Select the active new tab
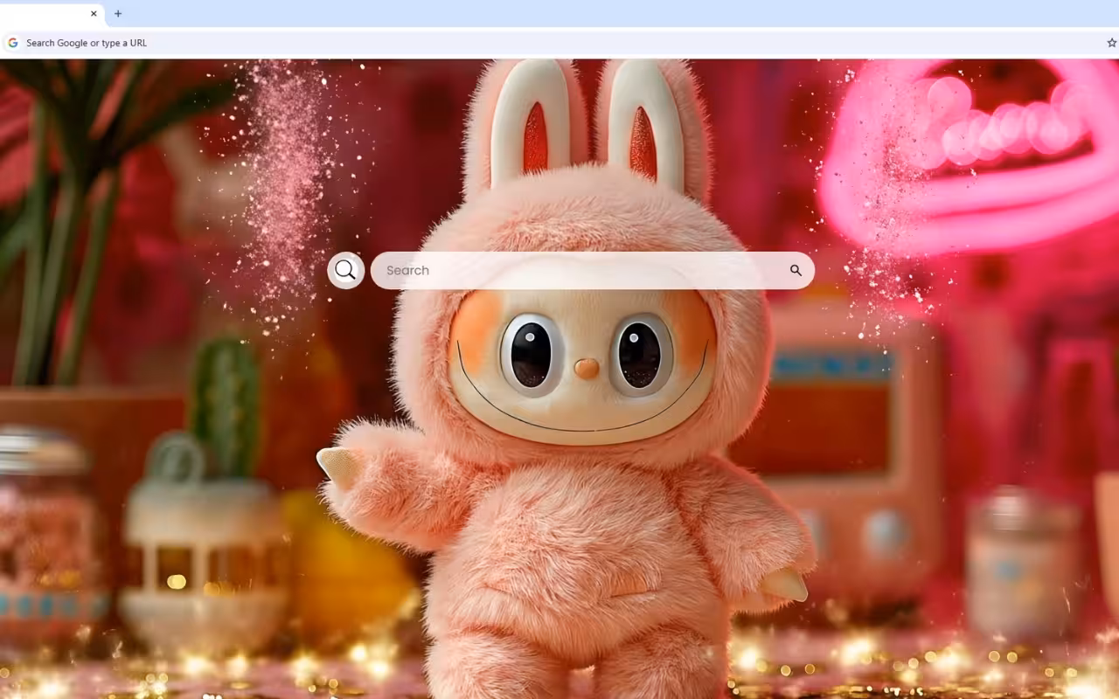Screen dimensions: 1119x699 pyautogui.click(x=52, y=14)
